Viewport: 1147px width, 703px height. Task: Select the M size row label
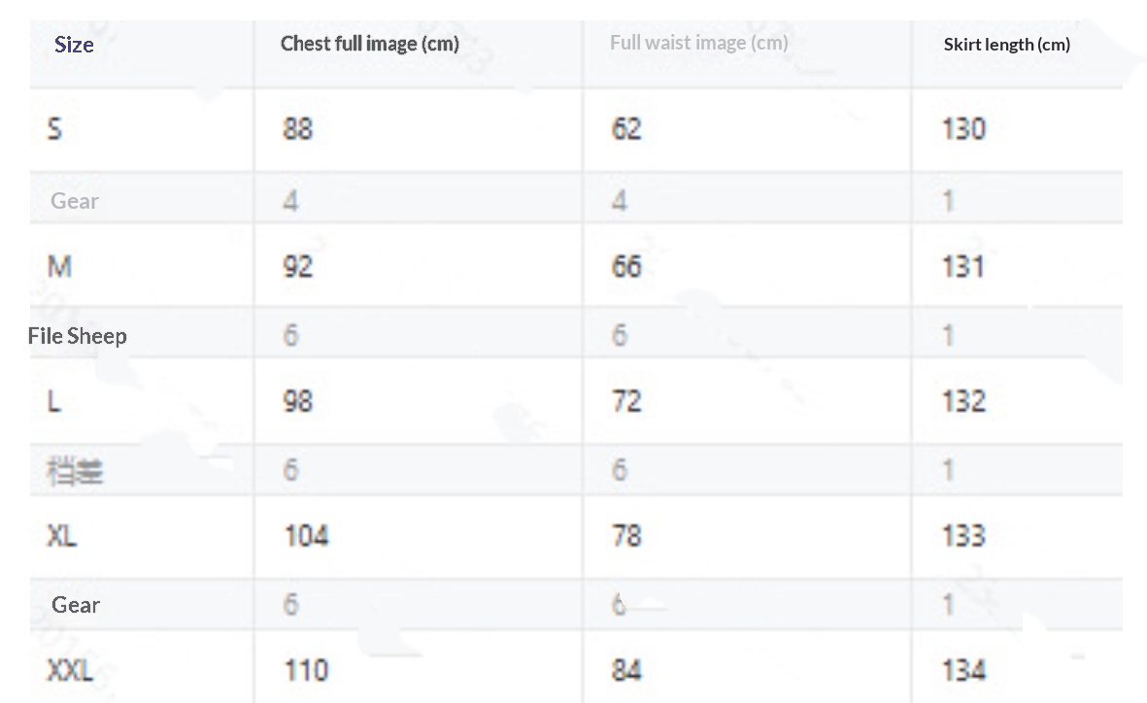coord(59,266)
